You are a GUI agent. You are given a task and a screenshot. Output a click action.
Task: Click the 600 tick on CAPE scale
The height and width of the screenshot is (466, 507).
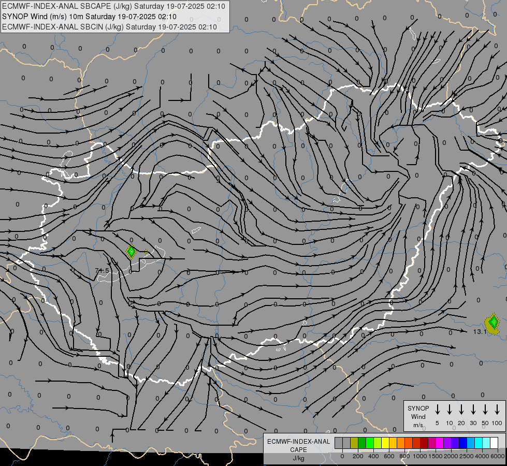coord(389,456)
